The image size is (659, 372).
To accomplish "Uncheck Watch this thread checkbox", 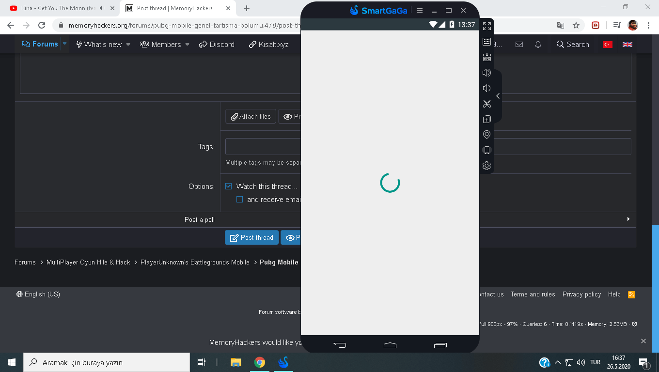I will 229,186.
